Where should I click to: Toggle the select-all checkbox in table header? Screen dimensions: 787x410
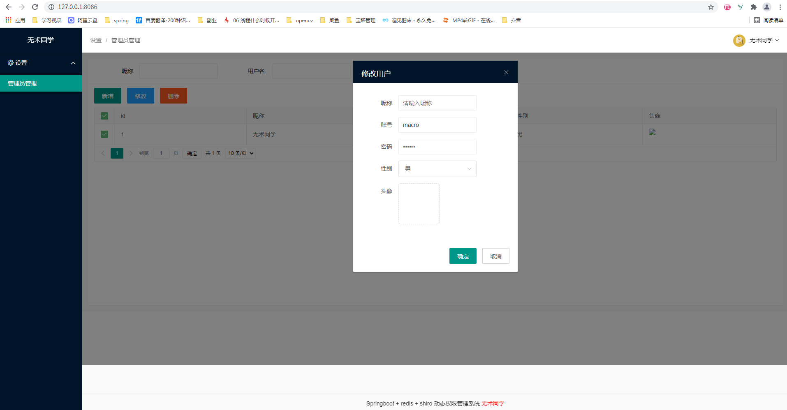[x=104, y=116]
